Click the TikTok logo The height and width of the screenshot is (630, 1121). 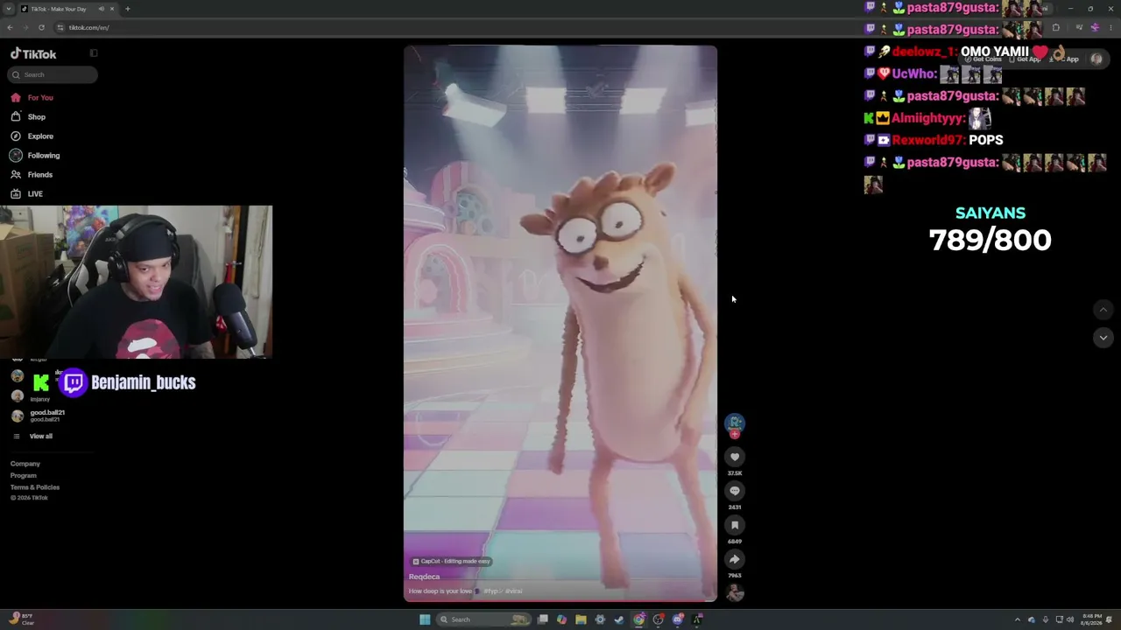[x=33, y=54]
